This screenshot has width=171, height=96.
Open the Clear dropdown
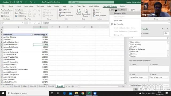click(96, 10)
